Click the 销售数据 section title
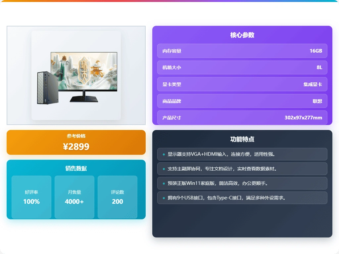Screen dimensions: 339x254 click(x=75, y=168)
